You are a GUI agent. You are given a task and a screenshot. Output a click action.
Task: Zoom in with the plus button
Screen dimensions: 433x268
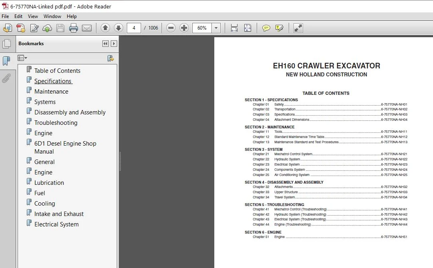point(184,28)
